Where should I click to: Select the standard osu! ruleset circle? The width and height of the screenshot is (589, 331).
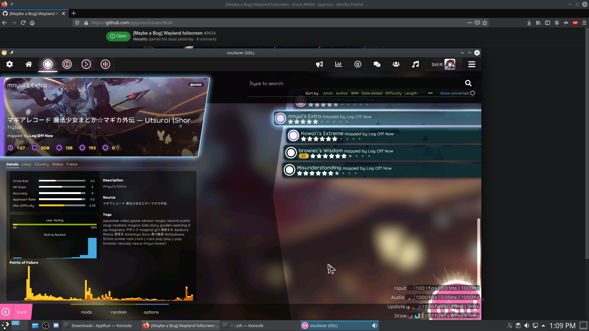(x=48, y=64)
